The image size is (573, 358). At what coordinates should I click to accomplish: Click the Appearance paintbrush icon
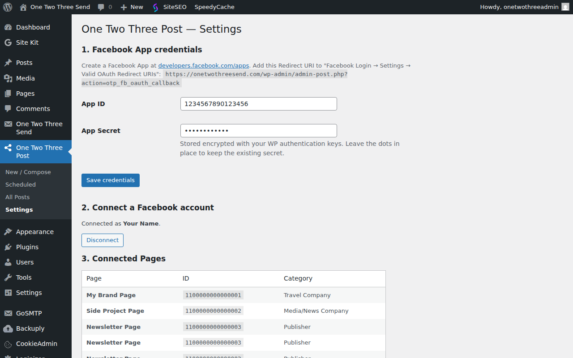click(x=8, y=232)
